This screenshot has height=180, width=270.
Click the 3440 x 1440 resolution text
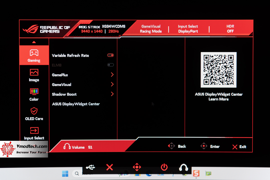92,31
